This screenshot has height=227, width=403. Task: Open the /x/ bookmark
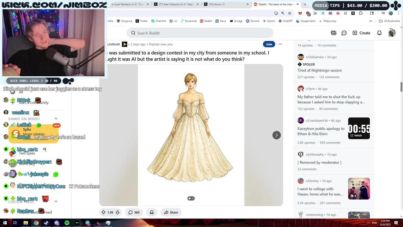coord(173,21)
